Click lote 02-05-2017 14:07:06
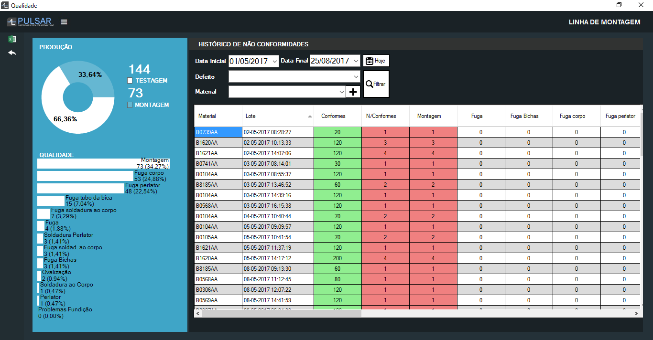The width and height of the screenshot is (653, 340). pyautogui.click(x=278, y=153)
